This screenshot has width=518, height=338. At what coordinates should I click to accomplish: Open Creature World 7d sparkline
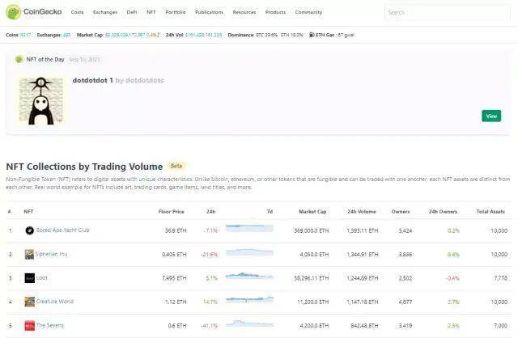pos(249,299)
